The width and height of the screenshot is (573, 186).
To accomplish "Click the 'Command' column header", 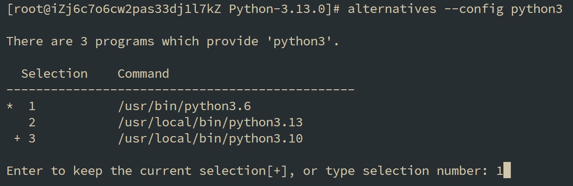I will click(x=143, y=74).
